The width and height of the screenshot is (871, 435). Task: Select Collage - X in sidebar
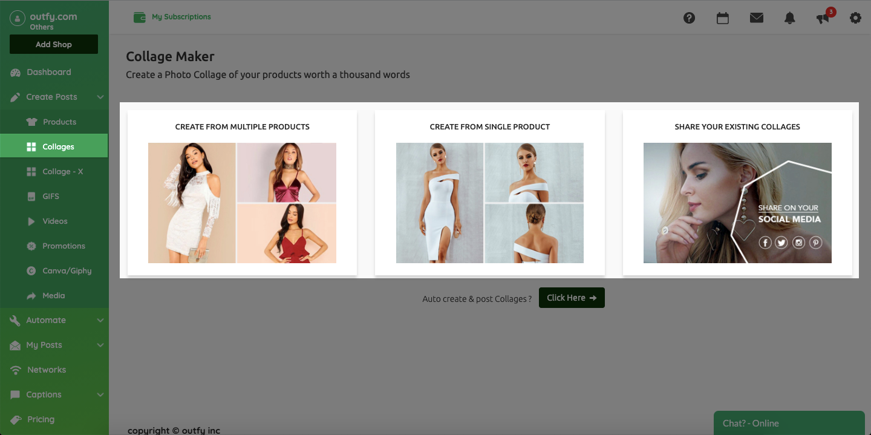click(62, 172)
